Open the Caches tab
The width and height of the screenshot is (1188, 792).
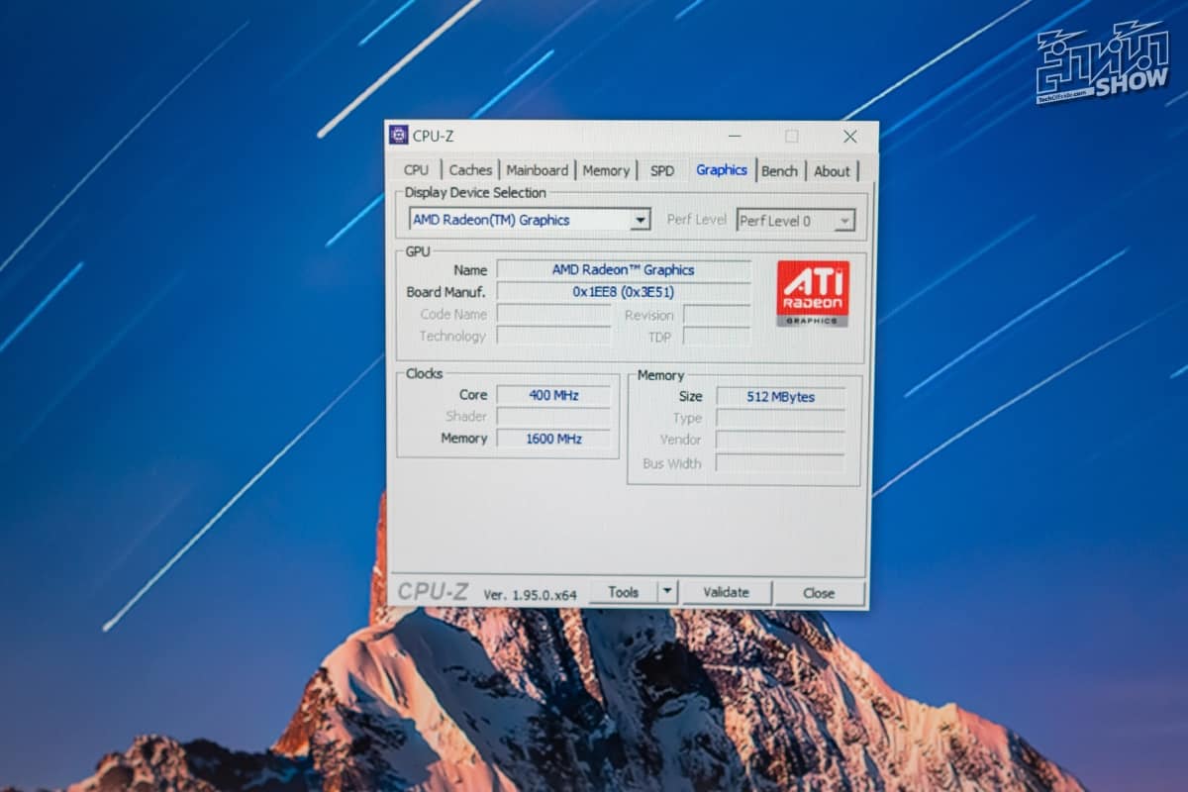pos(470,170)
